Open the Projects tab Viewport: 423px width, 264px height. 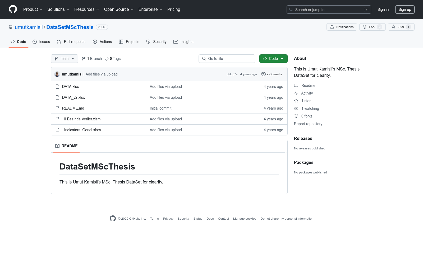click(x=129, y=42)
